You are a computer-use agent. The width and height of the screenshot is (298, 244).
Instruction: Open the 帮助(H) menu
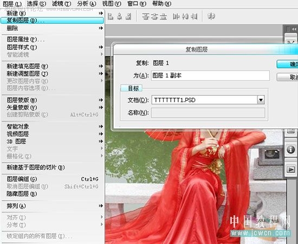tap(162, 4)
